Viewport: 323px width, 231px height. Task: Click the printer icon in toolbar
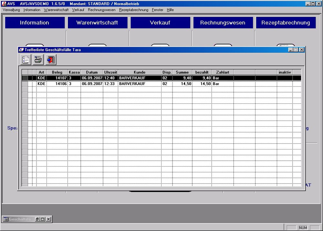(38, 60)
